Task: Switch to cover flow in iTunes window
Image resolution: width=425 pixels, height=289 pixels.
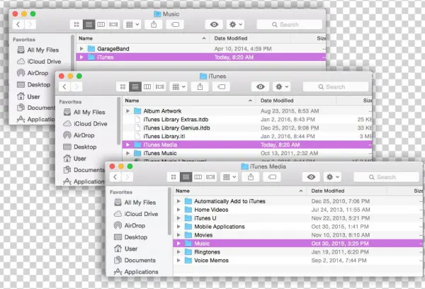Action: (x=159, y=86)
